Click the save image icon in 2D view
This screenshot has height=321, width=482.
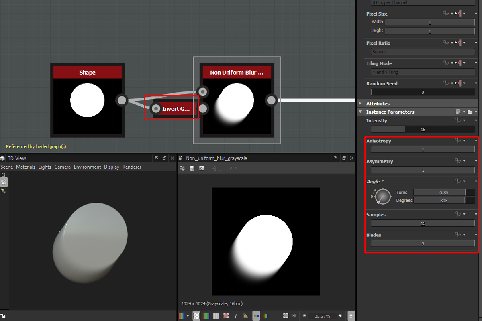coord(192,168)
